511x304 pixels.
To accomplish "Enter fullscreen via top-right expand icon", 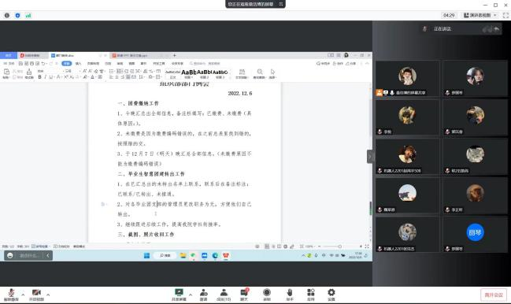I will tap(505, 15).
